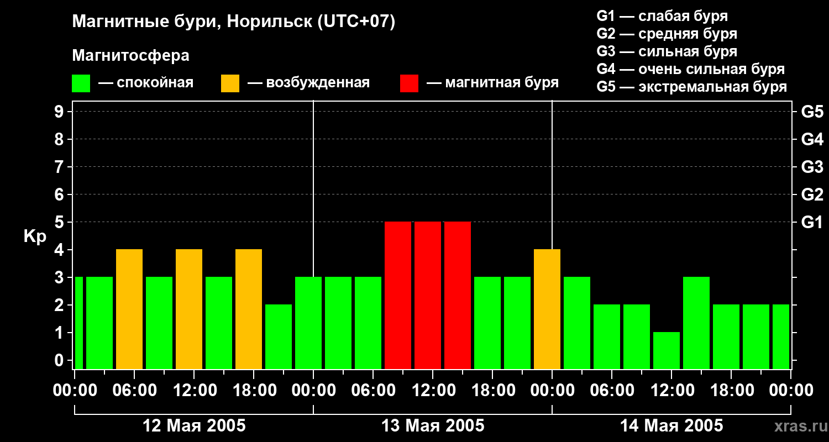Click the G1 tick label on right axis
The height and width of the screenshot is (442, 829).
(812, 222)
